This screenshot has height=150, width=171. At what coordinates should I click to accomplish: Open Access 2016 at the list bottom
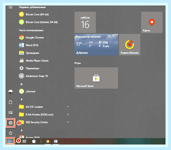click(30, 137)
